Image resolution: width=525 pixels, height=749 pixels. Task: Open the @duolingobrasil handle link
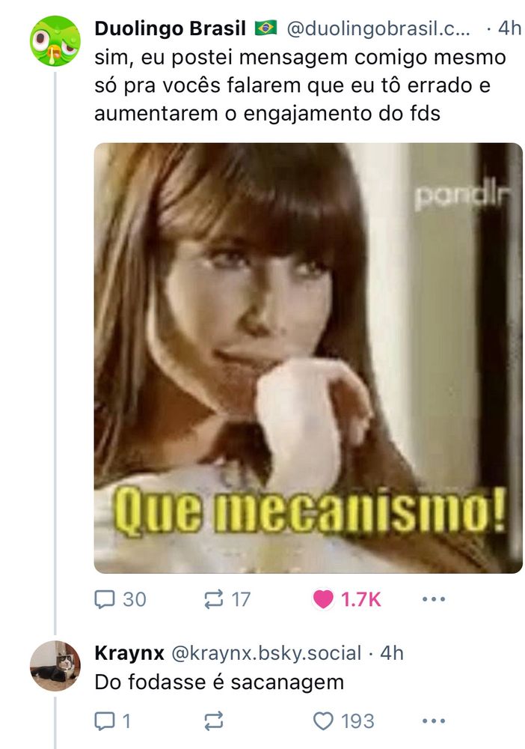[x=378, y=28]
